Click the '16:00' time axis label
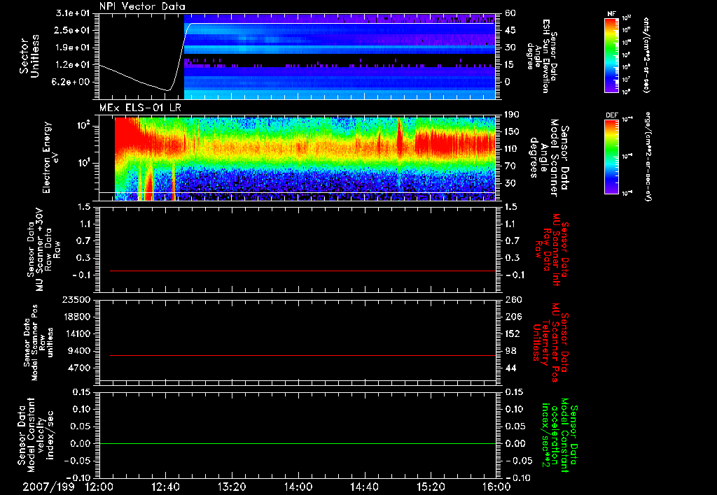The width and height of the screenshot is (717, 495). (x=496, y=487)
